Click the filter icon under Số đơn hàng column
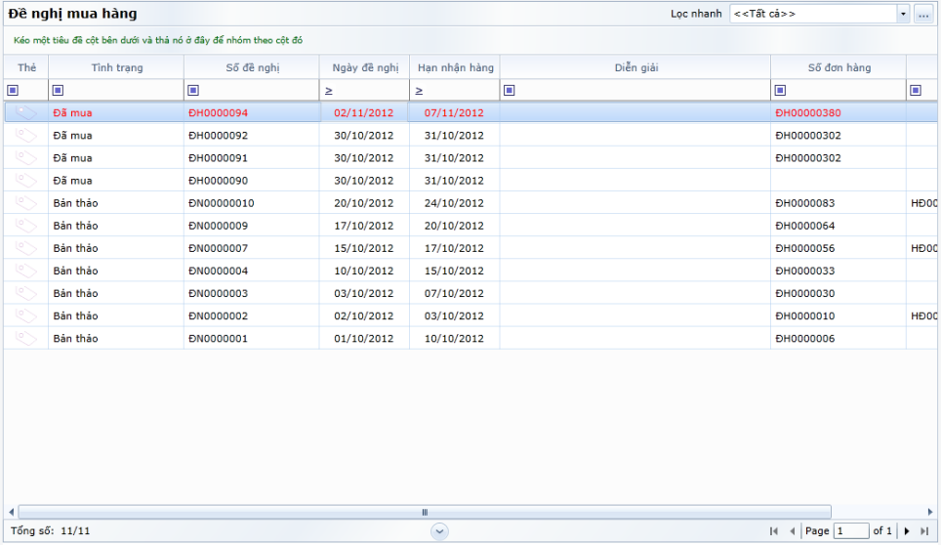 point(780,91)
